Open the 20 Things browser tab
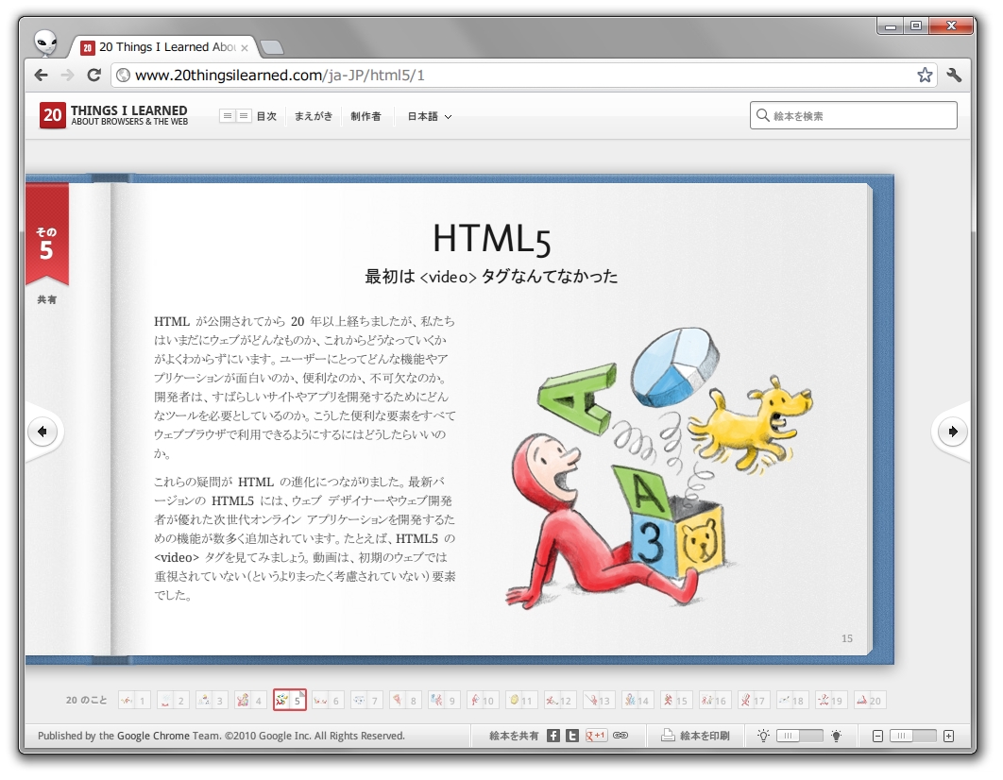1003x780 pixels. 161,46
